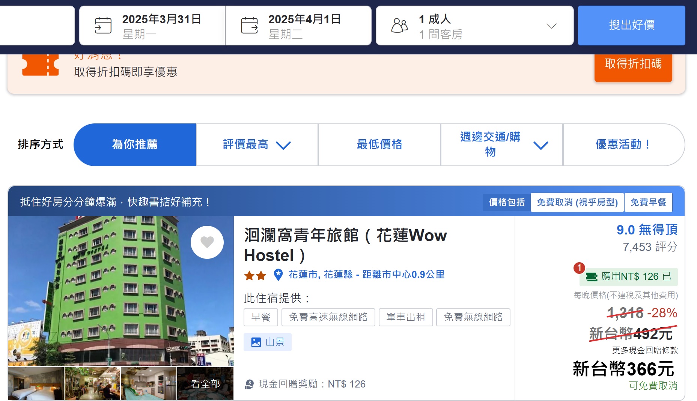
Task: Click the two-star rating icons
Action: 255,276
